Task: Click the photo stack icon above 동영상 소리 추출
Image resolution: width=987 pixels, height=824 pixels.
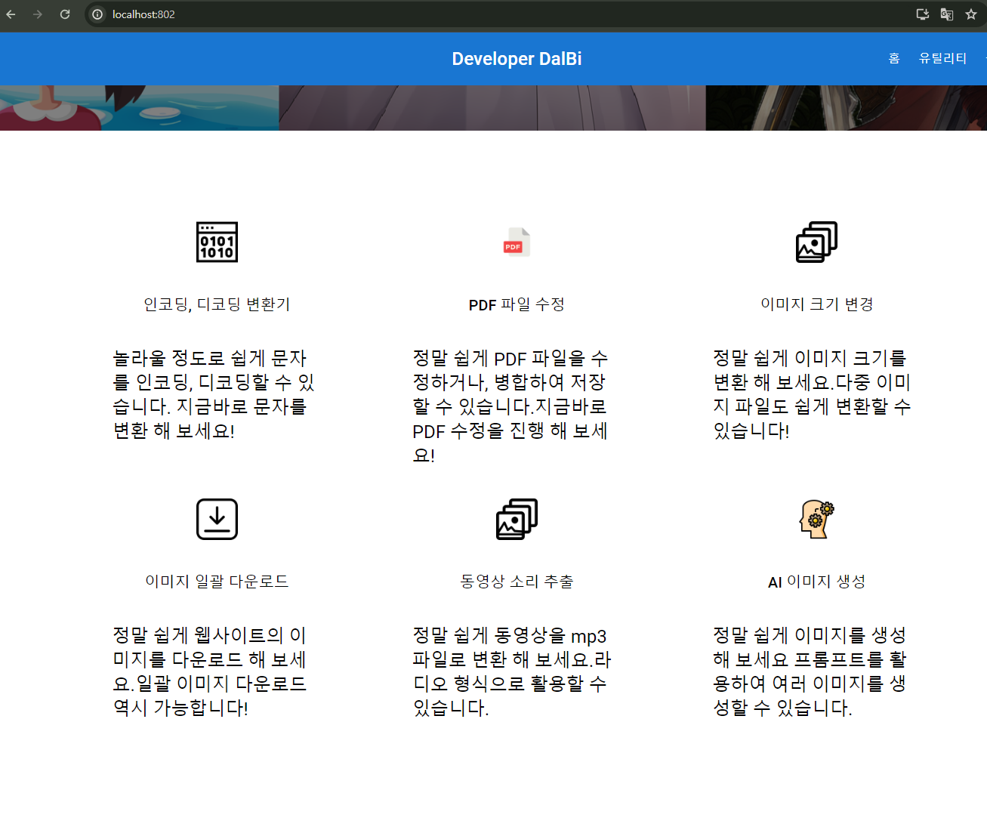Action: [517, 519]
